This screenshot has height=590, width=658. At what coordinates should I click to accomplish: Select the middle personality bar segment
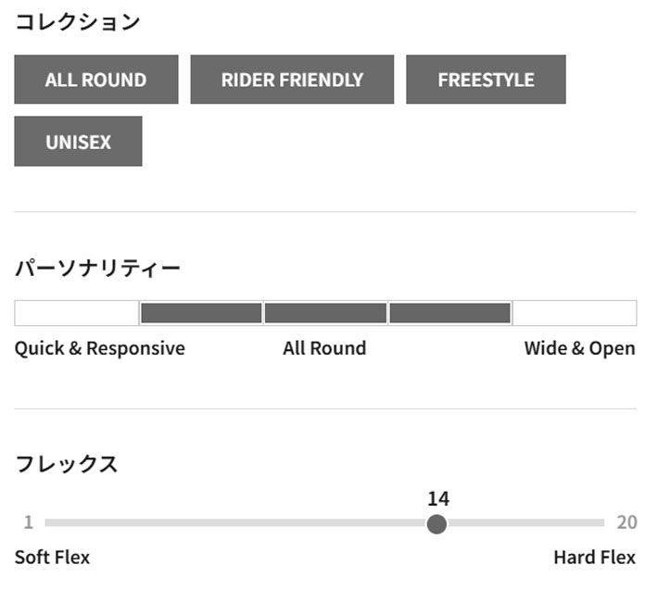[325, 313]
